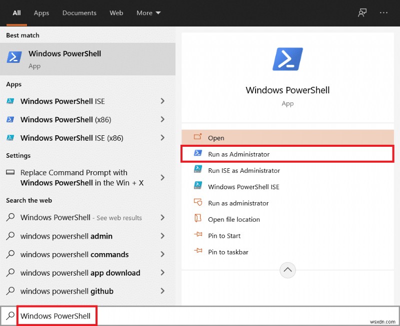Screen dimensions: 400x326
Task: Click the Command Prompt replacement setting icon
Action: coord(10,172)
